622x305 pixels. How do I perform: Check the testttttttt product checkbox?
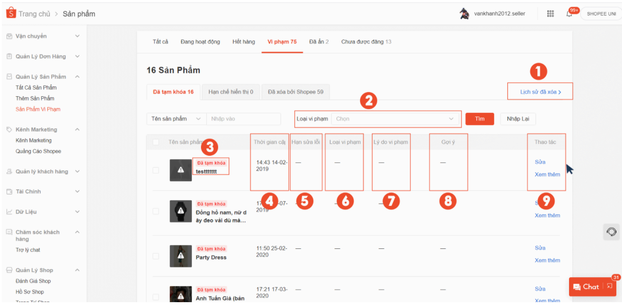click(156, 170)
